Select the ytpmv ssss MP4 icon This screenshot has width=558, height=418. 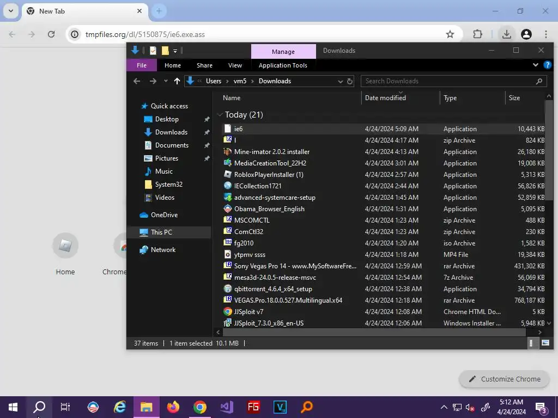(228, 254)
